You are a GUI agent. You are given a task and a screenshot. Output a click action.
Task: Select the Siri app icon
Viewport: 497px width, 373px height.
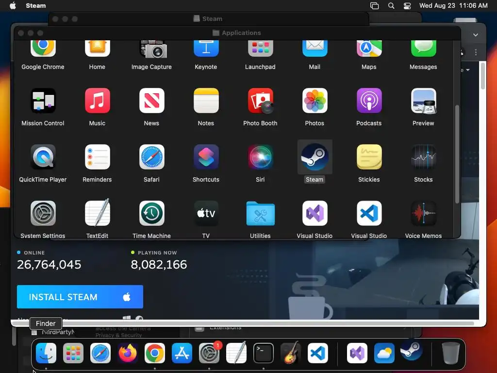coord(260,157)
